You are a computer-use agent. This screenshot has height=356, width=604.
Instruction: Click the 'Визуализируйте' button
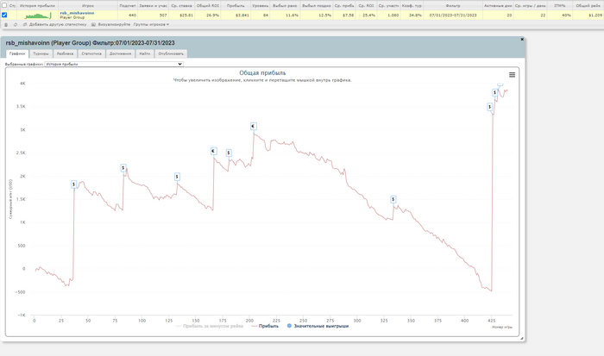pos(111,25)
